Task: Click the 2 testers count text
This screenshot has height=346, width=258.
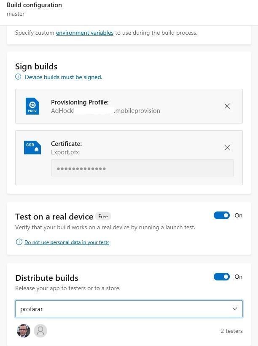Action: [x=232, y=331]
